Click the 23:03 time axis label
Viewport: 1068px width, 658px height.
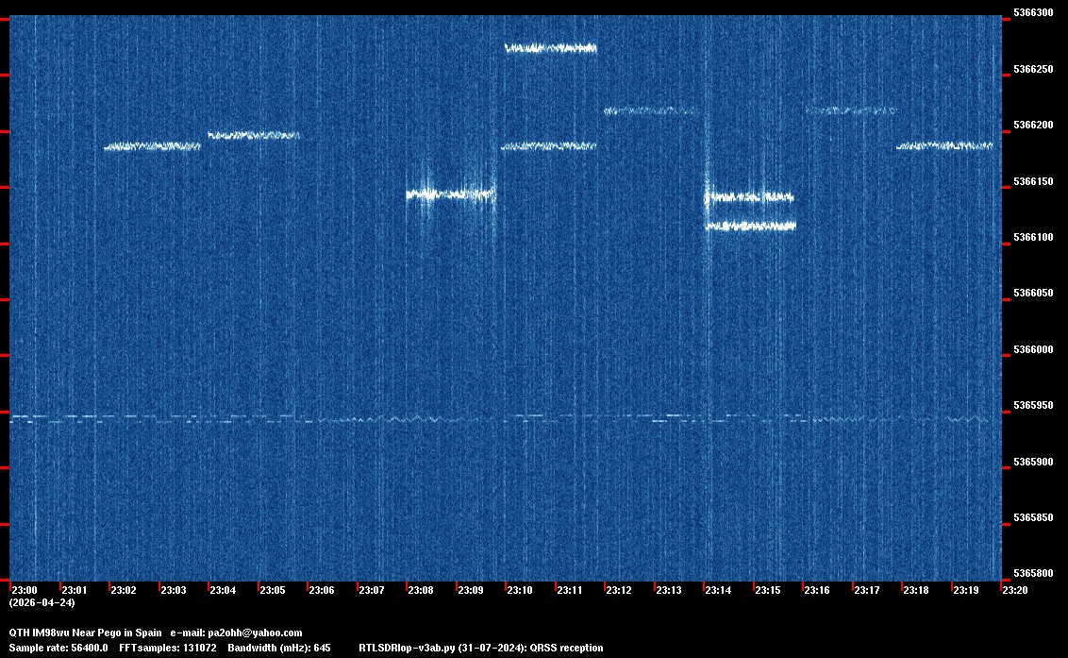[x=173, y=590]
